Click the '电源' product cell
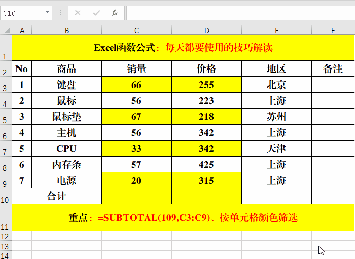Screen dimensions: 355x259 [x=66, y=180]
